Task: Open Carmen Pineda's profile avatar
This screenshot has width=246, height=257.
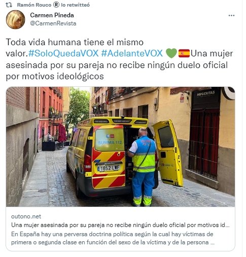Action: pos(15,19)
